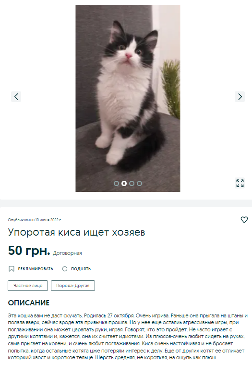Add the listing to favorites with heart icon
This screenshot has width=252, height=365.
click(244, 220)
